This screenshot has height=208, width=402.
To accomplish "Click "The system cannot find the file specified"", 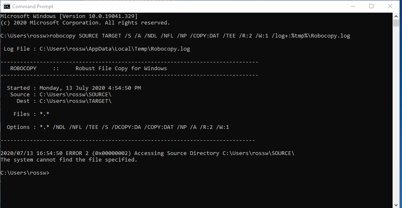I will 69,160.
